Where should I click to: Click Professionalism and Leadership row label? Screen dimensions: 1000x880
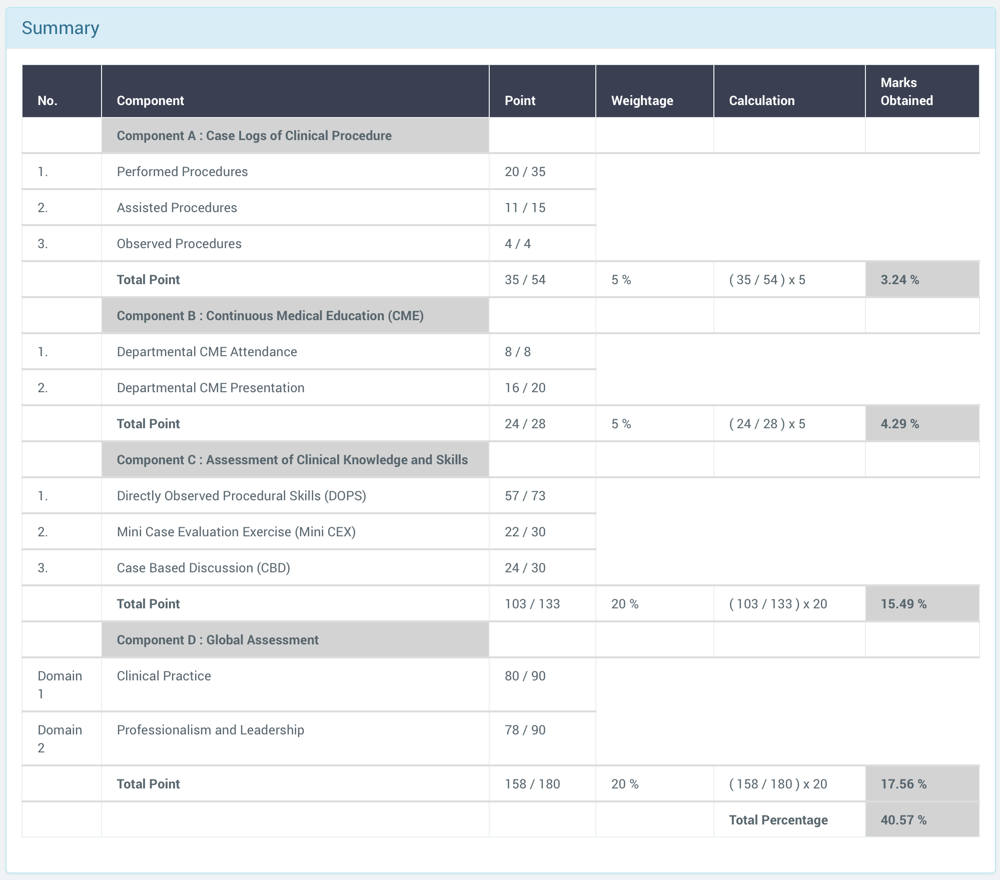pyautogui.click(x=210, y=730)
